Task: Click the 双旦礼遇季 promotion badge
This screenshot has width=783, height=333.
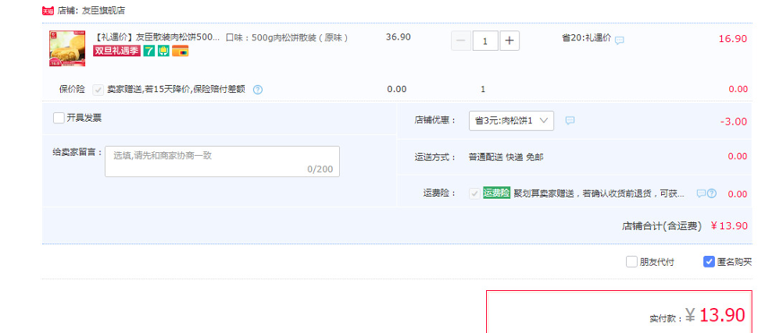Action: coord(117,51)
